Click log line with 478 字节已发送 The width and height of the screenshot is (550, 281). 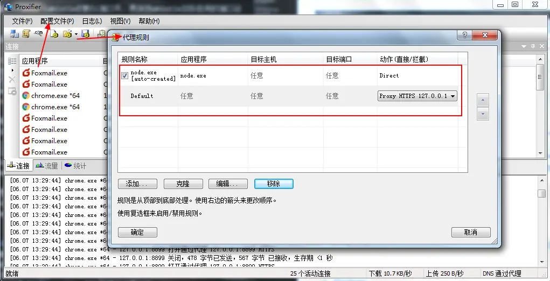pyautogui.click(x=171, y=258)
